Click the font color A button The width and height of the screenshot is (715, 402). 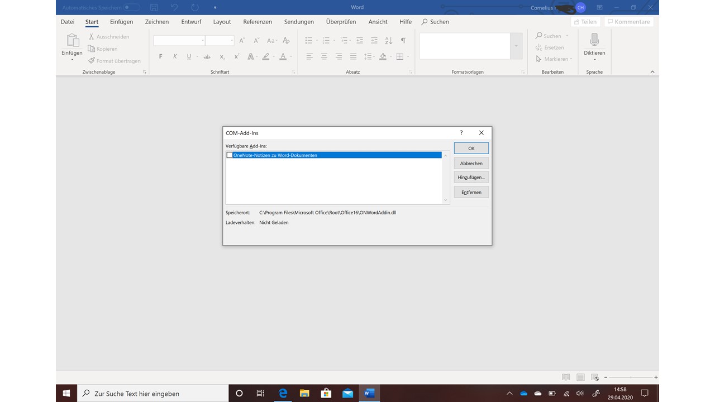click(x=283, y=56)
